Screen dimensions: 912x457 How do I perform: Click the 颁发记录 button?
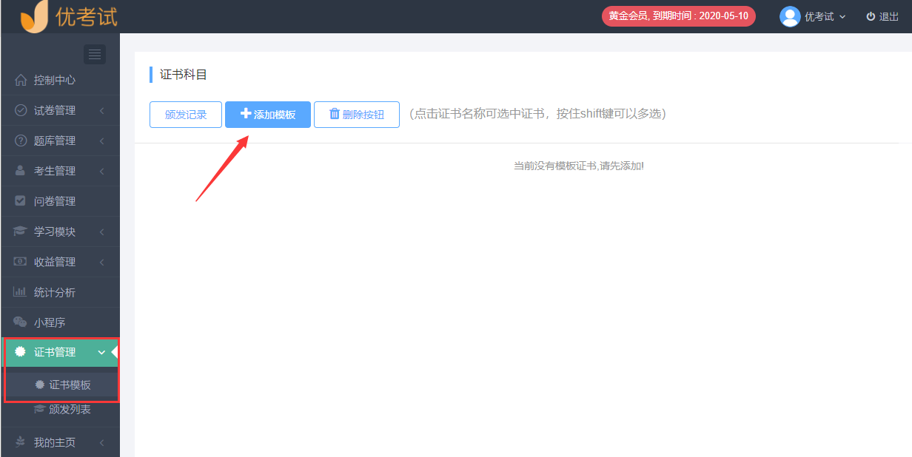pos(186,115)
